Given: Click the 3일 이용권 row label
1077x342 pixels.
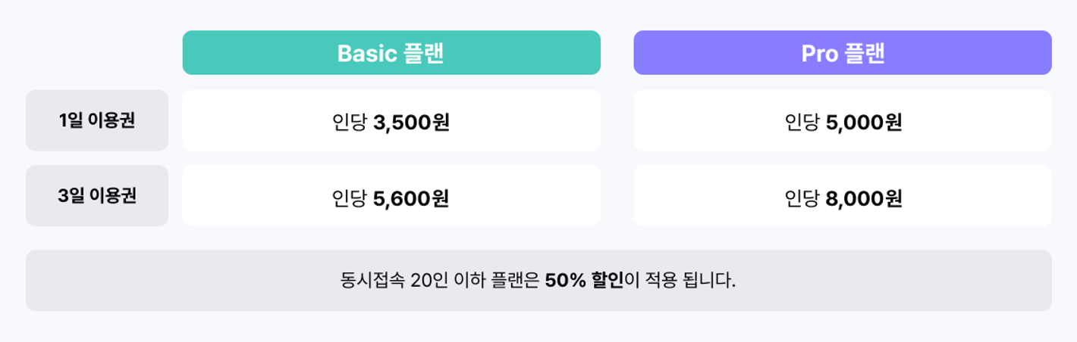Looking at the screenshot, I should 97,195.
